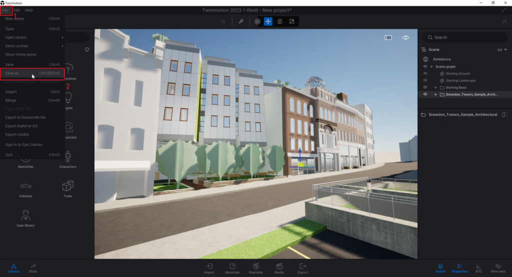Collapse the Scene graph node
This screenshot has width=512, height=277.
click(431, 66)
